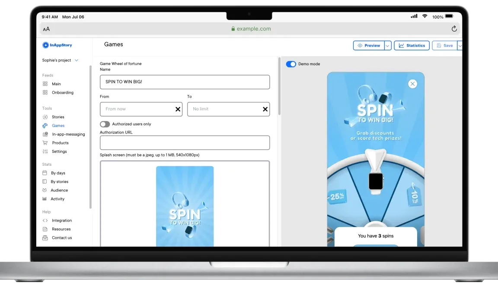Click the Products cart icon
This screenshot has height=285, width=498.
45,143
